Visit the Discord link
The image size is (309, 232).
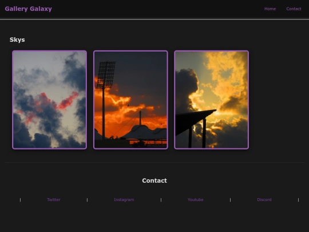(x=264, y=200)
